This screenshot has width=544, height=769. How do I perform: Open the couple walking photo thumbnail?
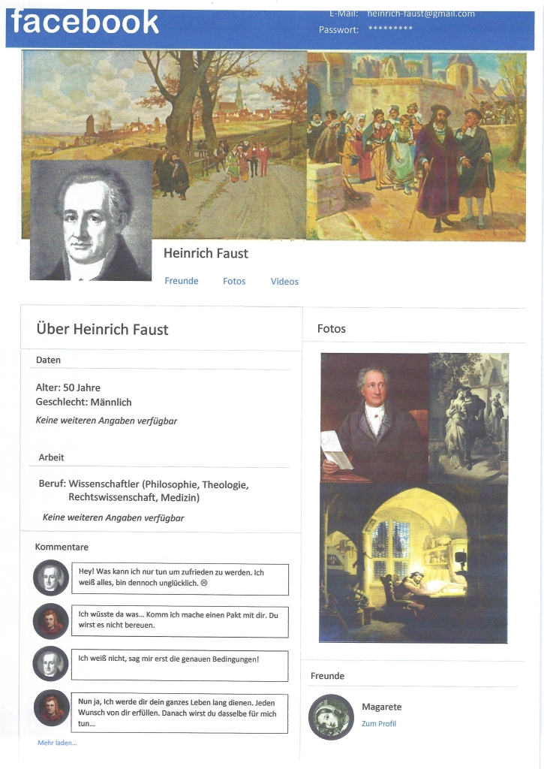point(469,418)
